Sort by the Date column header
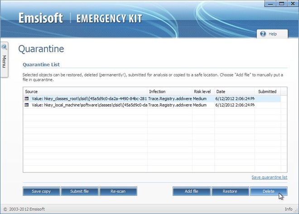This screenshot has width=299, height=214. tap(235, 91)
